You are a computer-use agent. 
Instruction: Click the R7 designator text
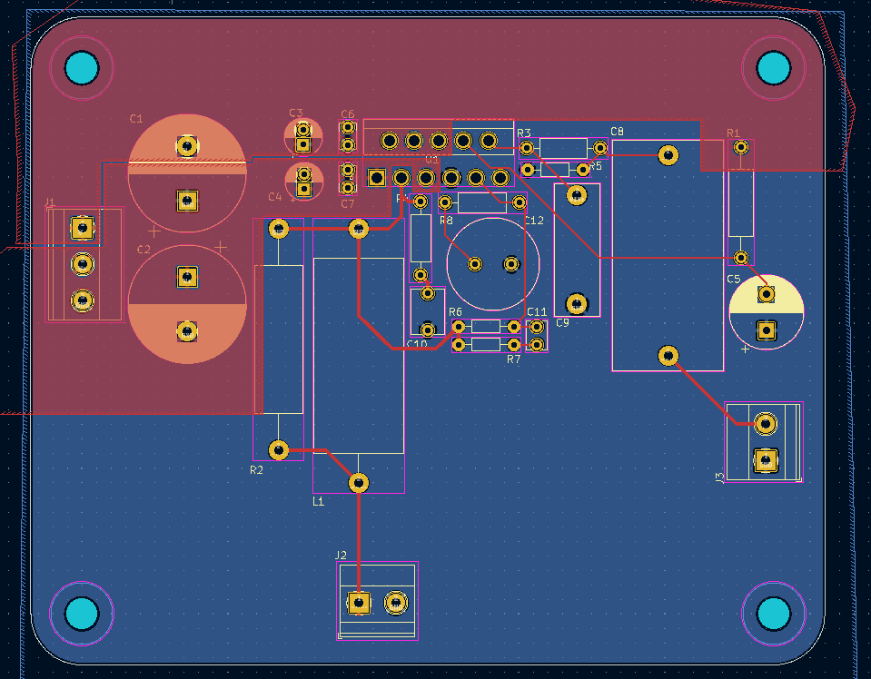coord(514,359)
